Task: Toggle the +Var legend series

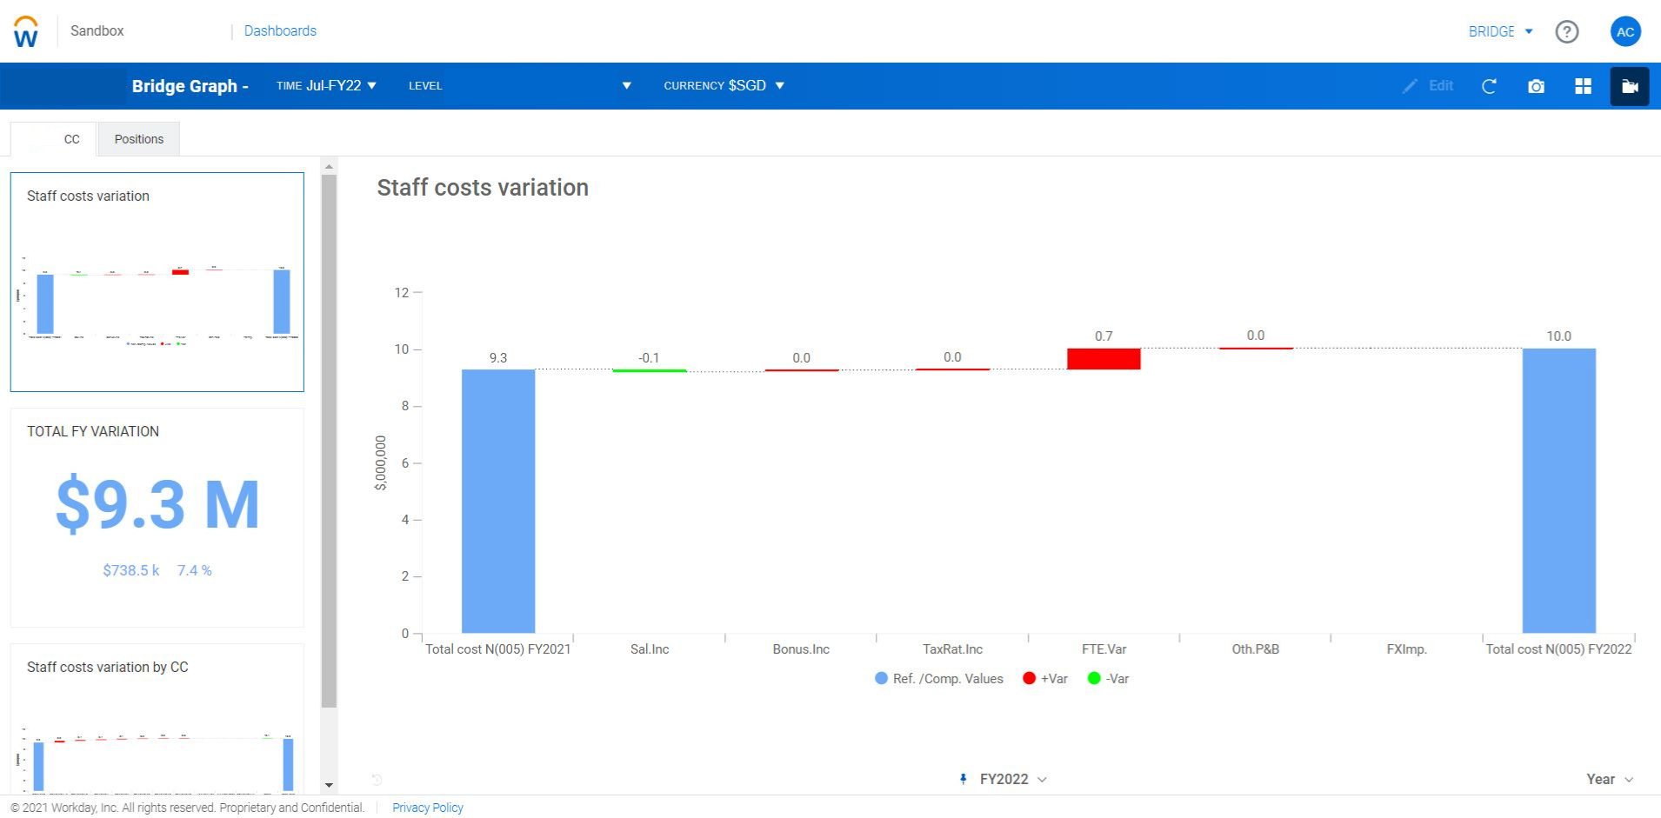Action: point(1045,679)
